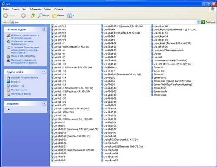This screenshot has width=217, height=167.
Task: Click Показывать значки для сетевых UPnP-устройств
Action: [x=24, y=61]
